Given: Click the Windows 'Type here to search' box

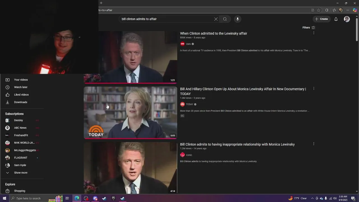Looking at the screenshot, I should (36, 198).
